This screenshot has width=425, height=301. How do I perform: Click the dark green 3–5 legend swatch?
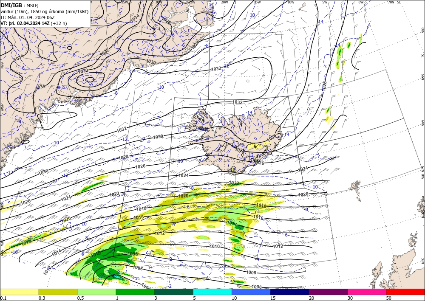(174, 292)
